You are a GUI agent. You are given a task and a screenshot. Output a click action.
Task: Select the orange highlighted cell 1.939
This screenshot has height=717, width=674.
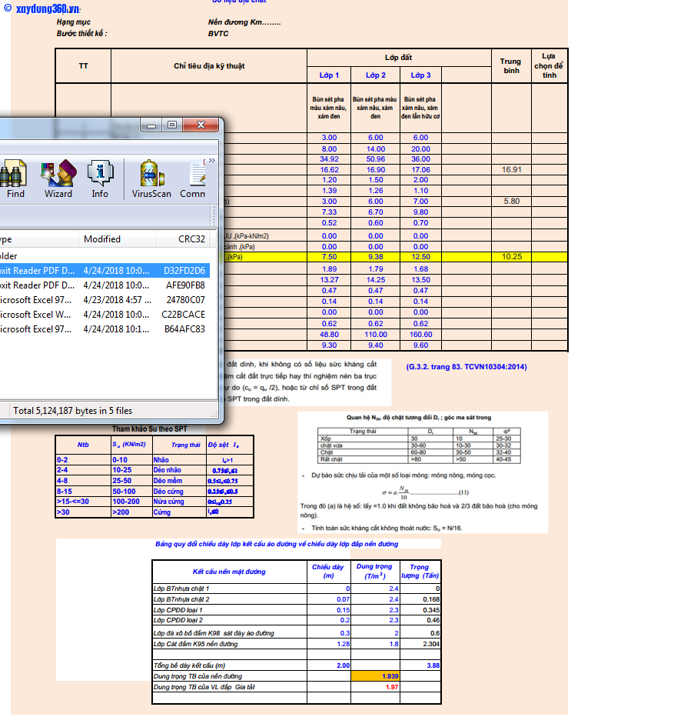[375, 676]
